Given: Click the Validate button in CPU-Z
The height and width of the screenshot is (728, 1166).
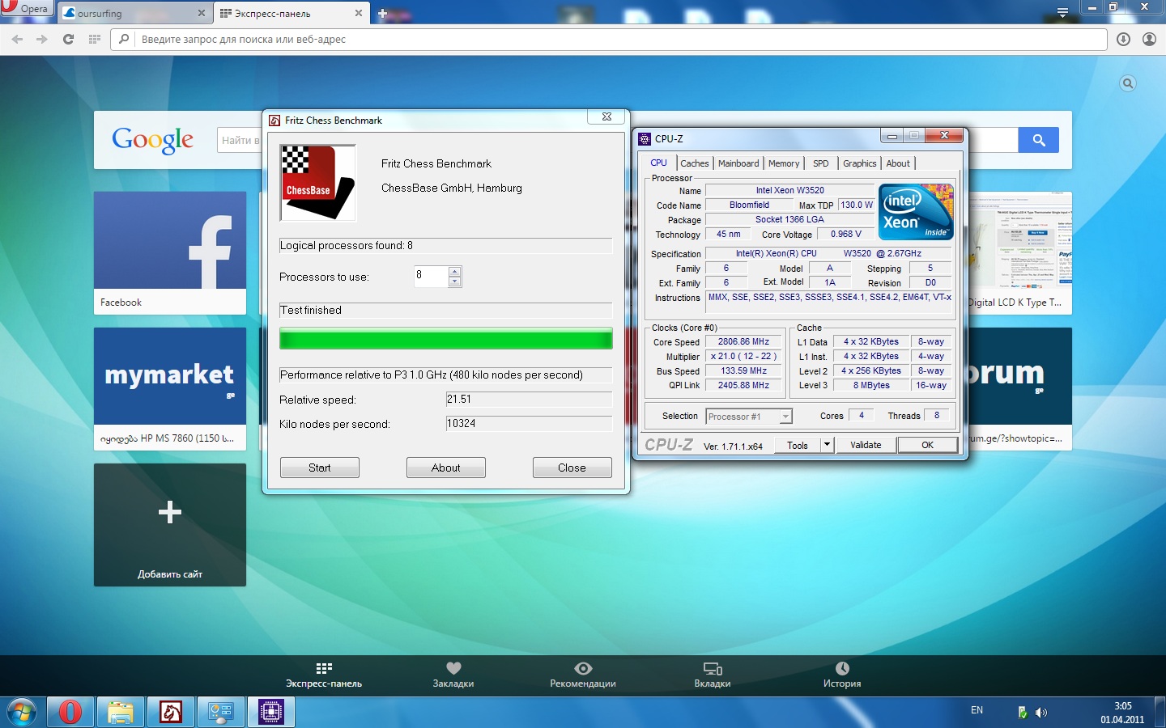Looking at the screenshot, I should click(x=866, y=445).
